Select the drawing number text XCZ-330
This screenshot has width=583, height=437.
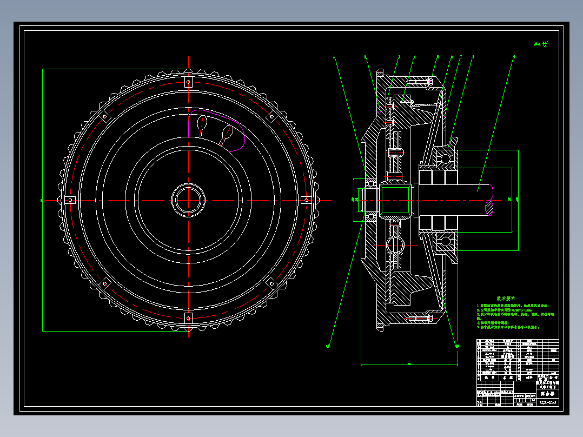pos(548,402)
